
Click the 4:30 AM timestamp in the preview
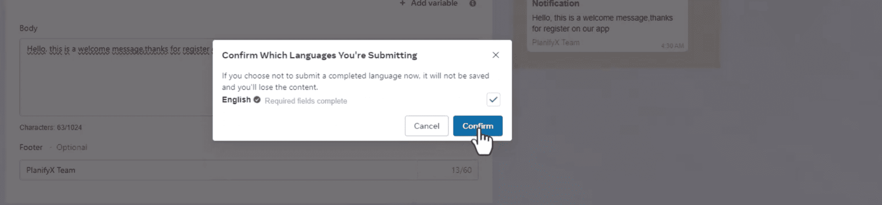point(672,46)
